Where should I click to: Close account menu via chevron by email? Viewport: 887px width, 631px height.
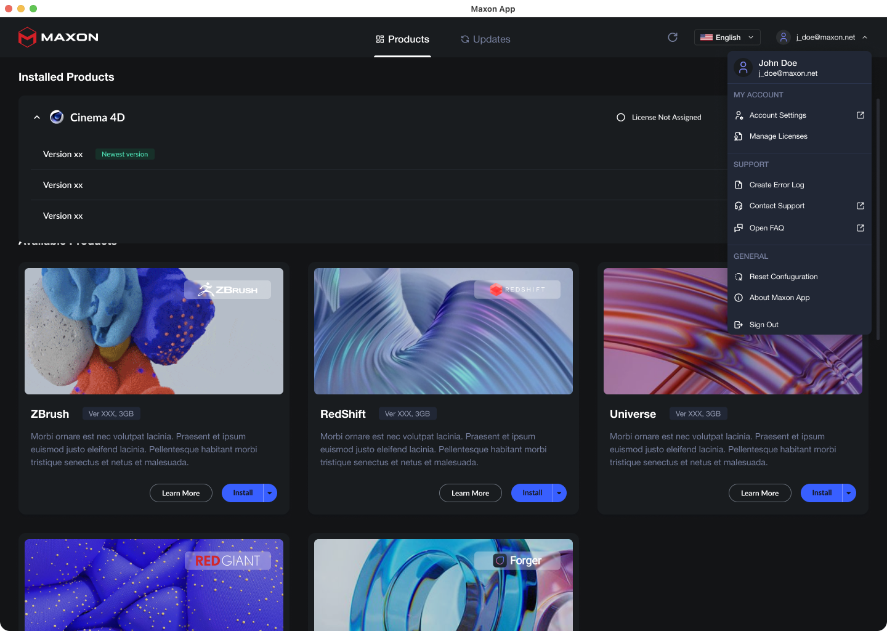[x=865, y=38]
